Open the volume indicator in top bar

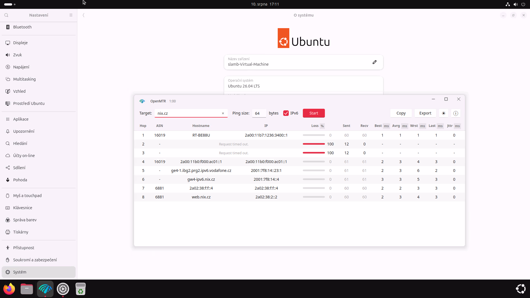point(515,4)
